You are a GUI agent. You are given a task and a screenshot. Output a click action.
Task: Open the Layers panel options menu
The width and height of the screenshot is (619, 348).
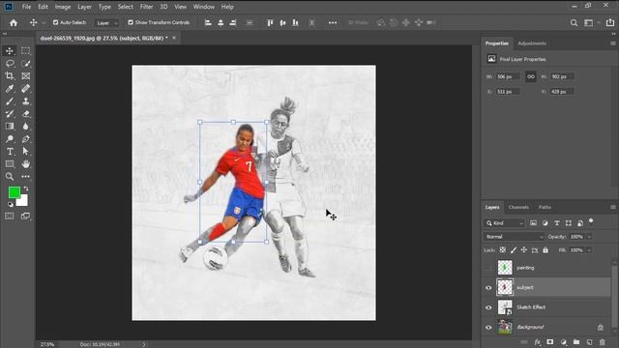point(612,207)
